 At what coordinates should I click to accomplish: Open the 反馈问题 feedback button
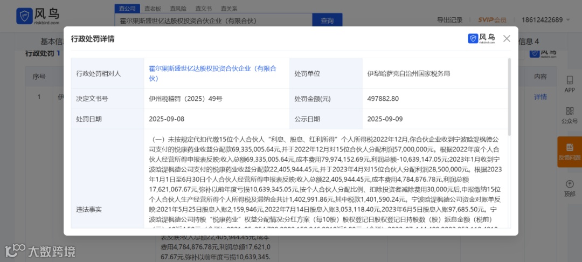point(570,152)
